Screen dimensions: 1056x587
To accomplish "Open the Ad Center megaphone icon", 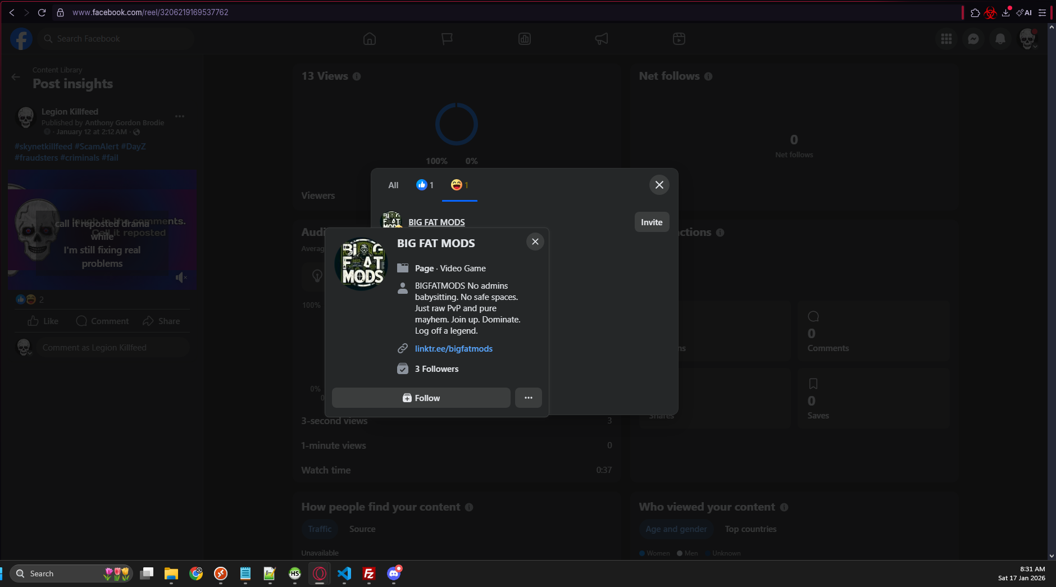I will pos(602,39).
